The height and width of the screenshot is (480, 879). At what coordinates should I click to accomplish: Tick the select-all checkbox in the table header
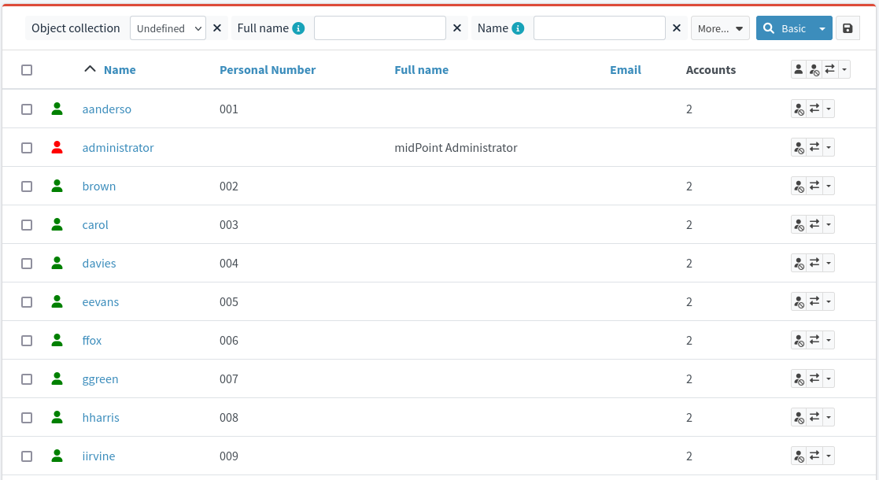coord(27,70)
